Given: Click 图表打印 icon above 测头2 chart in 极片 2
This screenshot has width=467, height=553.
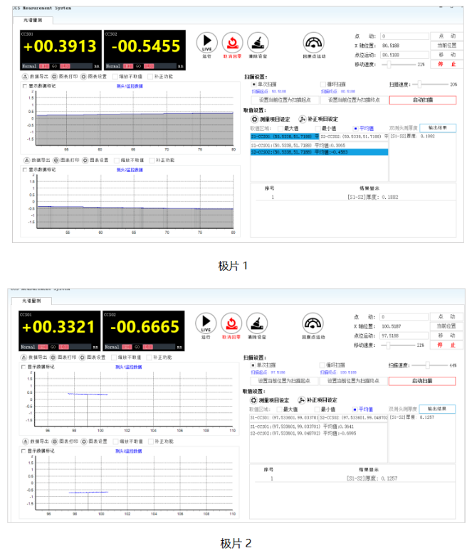Looking at the screenshot, I should click(x=55, y=441).
